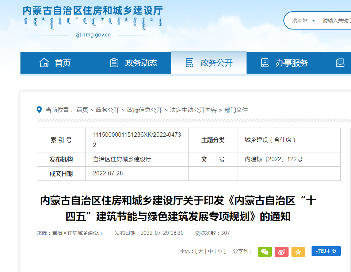Set font size to 中 (medium)
Screen dimensions: 351x272
pyautogui.click(x=210, y=251)
